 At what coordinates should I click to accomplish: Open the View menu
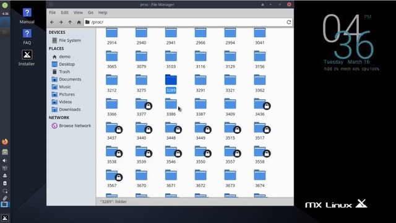point(78,12)
